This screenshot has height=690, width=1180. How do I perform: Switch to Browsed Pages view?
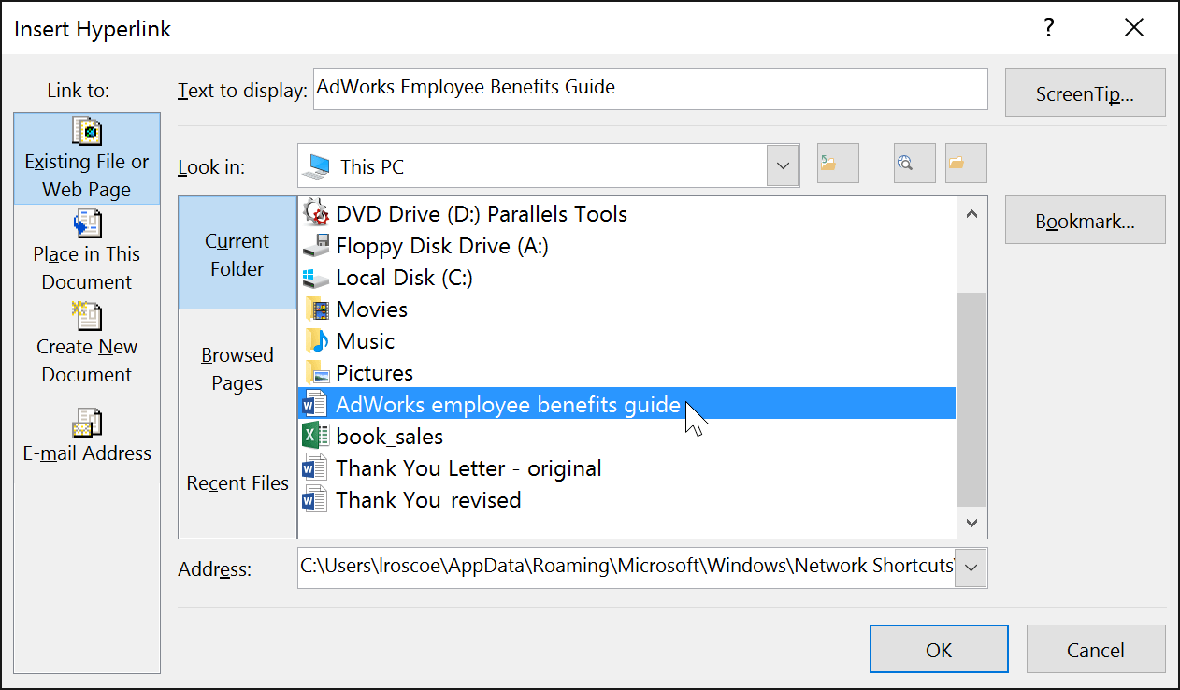(237, 368)
